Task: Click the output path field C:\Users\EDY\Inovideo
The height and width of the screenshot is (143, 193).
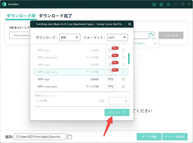Action: pos(40,137)
